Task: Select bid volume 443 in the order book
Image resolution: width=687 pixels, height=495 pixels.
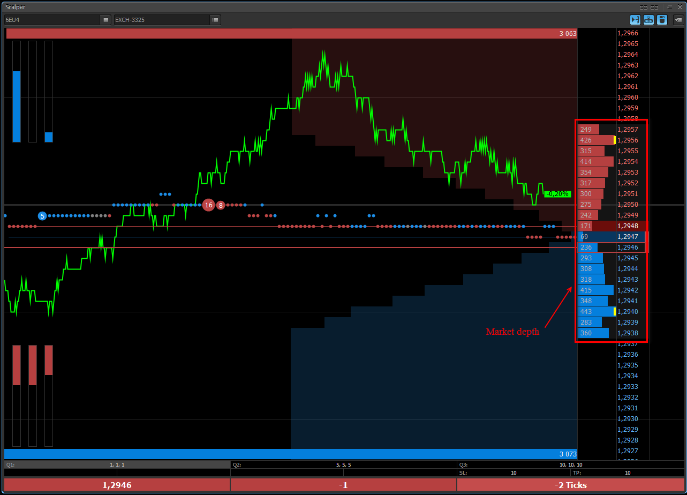Action: click(x=597, y=312)
